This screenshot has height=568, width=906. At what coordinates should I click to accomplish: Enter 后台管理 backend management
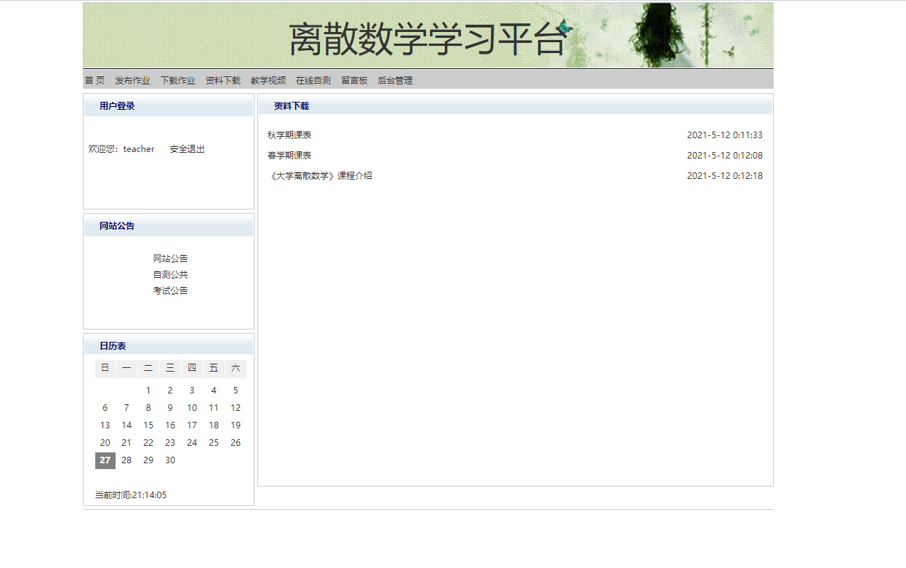pyautogui.click(x=395, y=80)
